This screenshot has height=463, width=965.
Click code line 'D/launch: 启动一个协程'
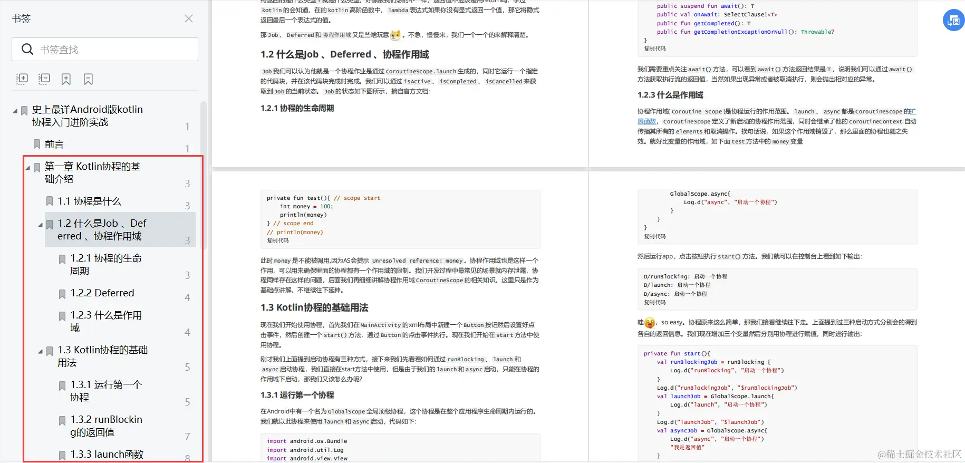pos(677,285)
